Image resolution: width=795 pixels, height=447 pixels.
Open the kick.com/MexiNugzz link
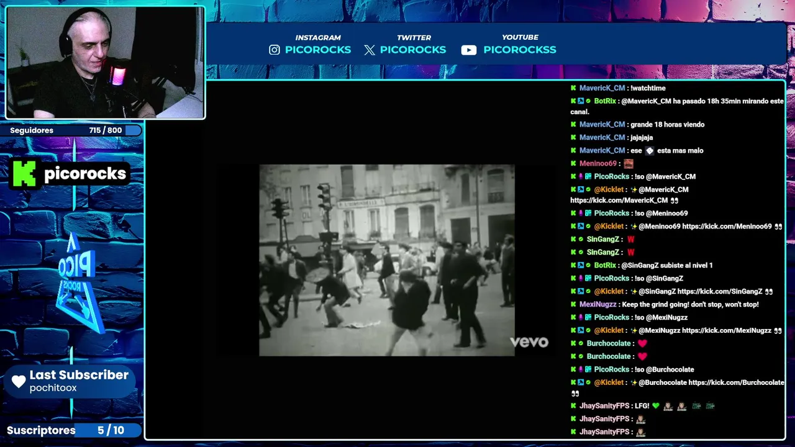727,331
